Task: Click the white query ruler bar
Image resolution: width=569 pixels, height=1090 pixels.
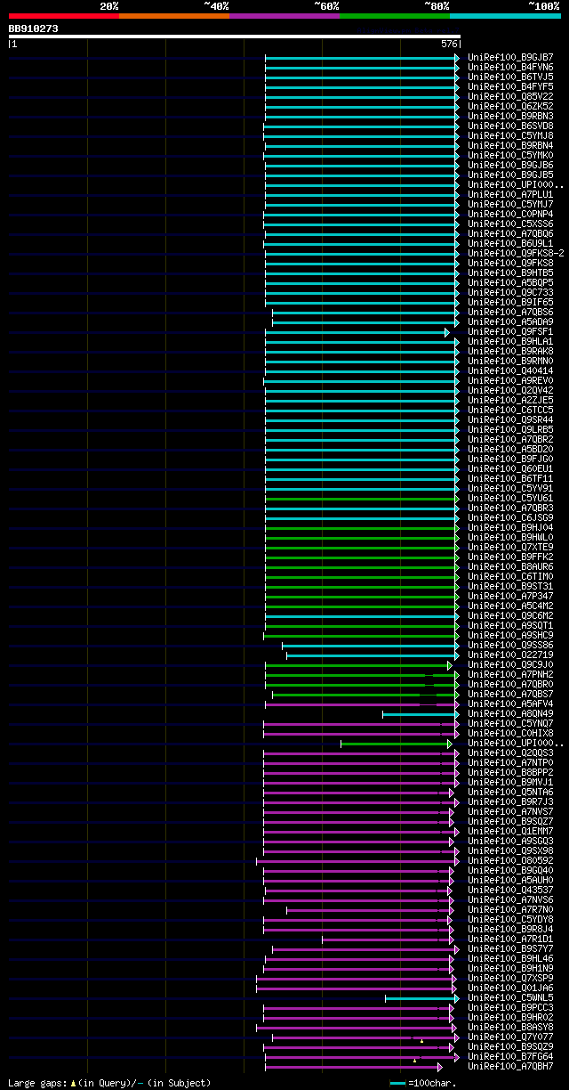Action: (x=235, y=37)
